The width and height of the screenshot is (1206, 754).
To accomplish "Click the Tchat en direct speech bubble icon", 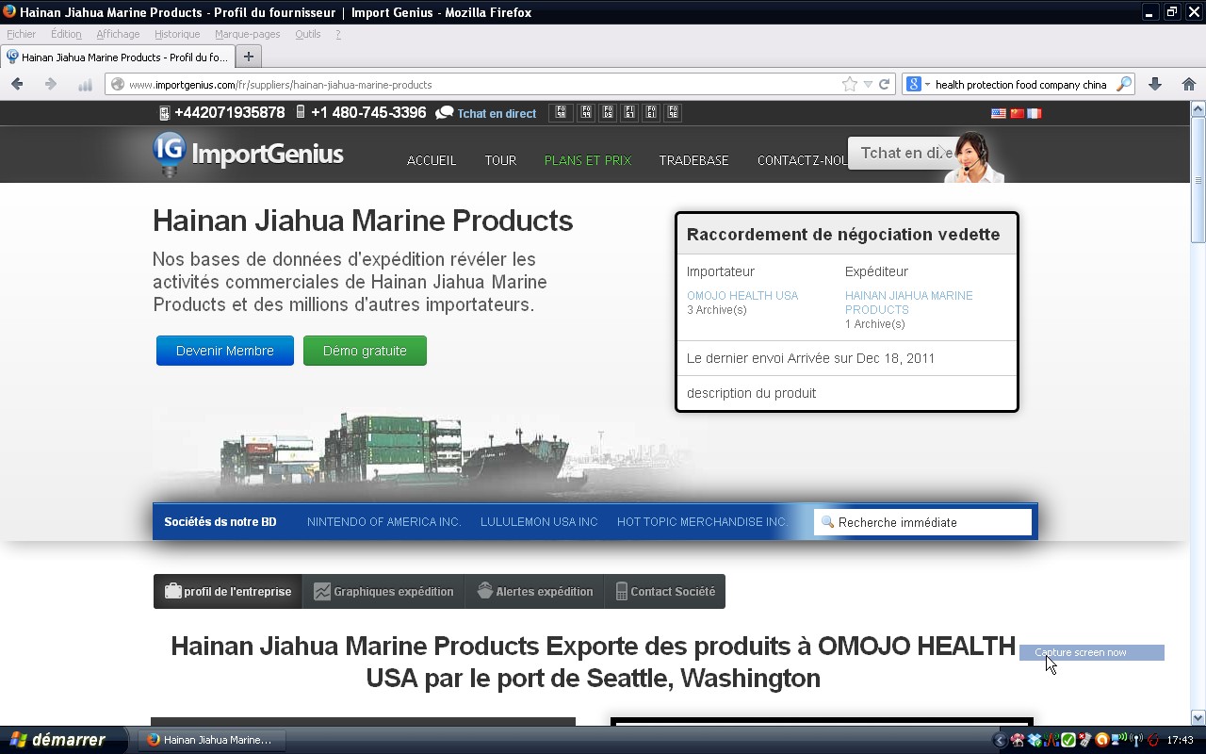I will (x=445, y=113).
